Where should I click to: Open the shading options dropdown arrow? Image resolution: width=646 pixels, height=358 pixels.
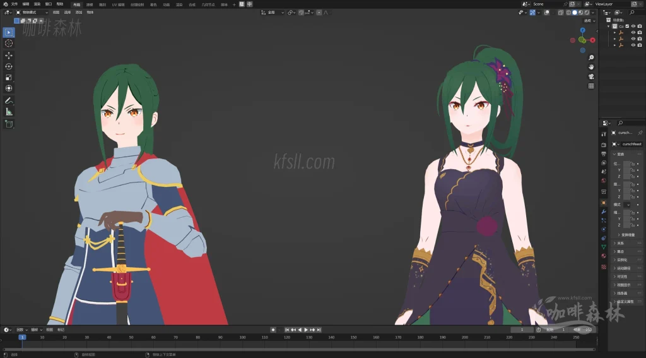(x=593, y=13)
